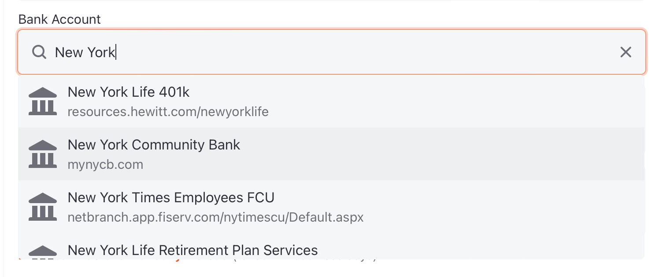Pick New York Times Employees FCU entry
Viewport: 659px width, 277px height.
(x=331, y=207)
